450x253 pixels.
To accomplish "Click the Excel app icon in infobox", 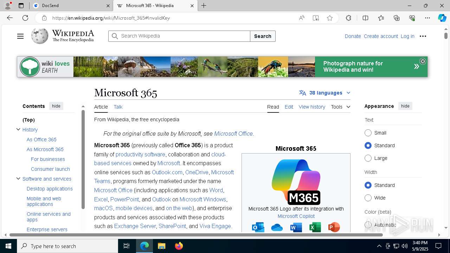I will click(315, 227).
